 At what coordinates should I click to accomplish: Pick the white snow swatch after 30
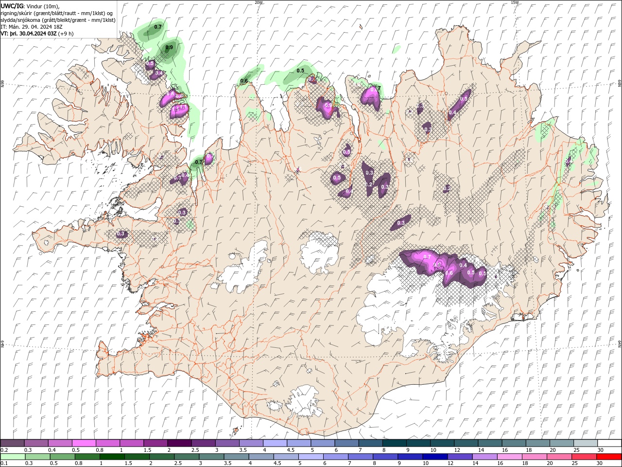[x=609, y=443]
